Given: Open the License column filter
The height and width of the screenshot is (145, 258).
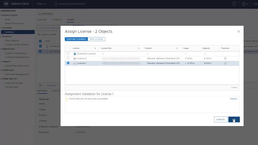Looking at the screenshot, I should point(95,48).
